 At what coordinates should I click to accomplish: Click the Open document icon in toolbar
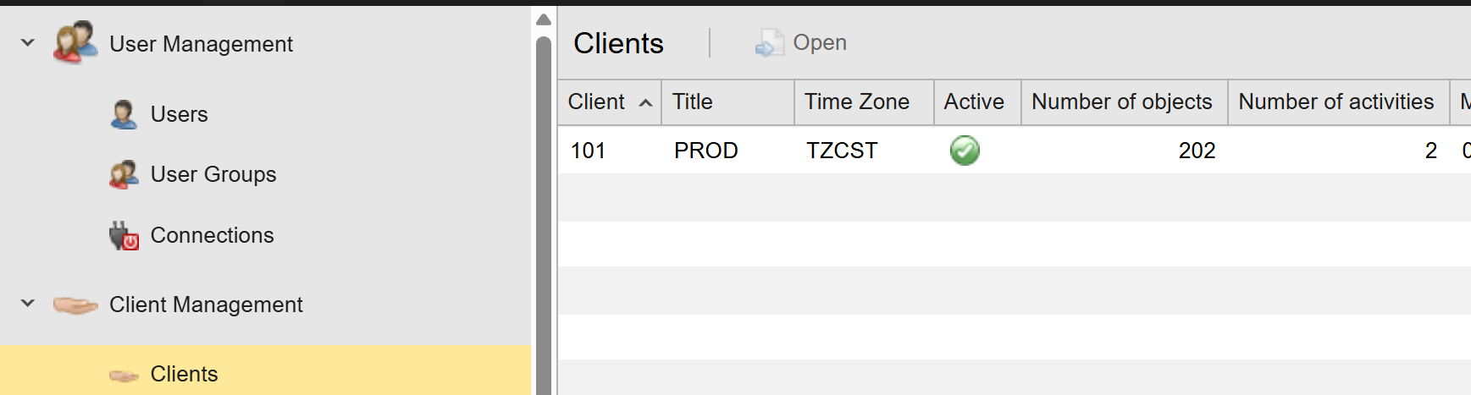click(769, 43)
